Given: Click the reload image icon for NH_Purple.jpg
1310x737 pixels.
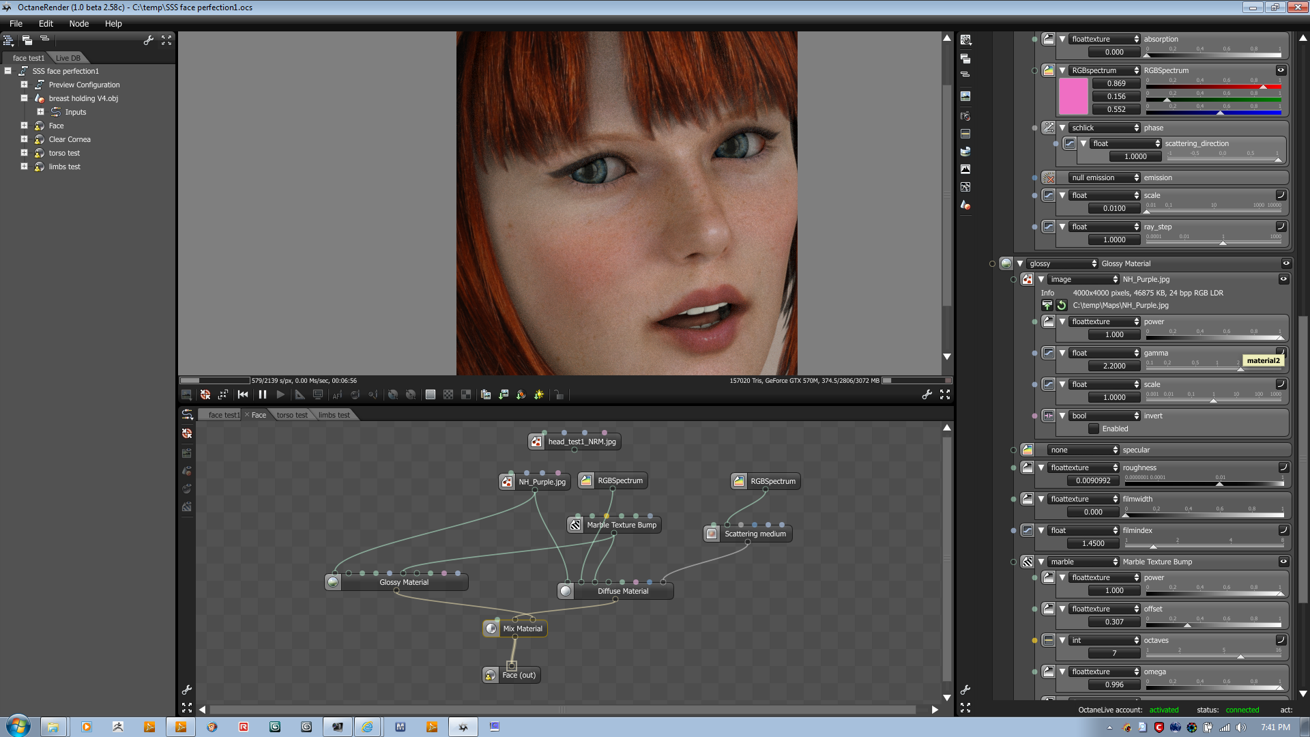Looking at the screenshot, I should tap(1061, 305).
